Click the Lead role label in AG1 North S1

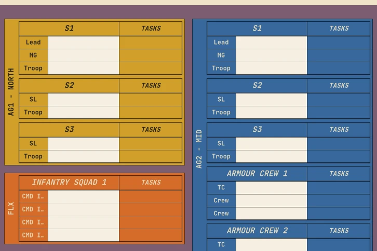pyautogui.click(x=33, y=43)
